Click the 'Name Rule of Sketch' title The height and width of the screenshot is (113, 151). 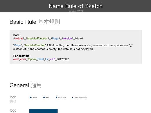pyautogui.click(x=75, y=6)
